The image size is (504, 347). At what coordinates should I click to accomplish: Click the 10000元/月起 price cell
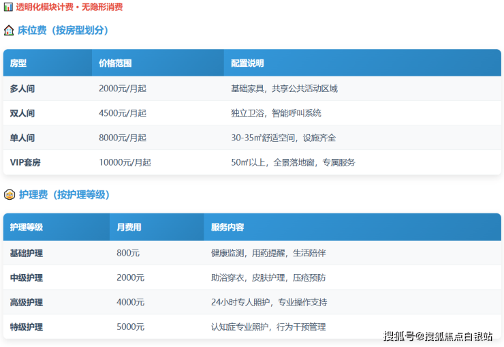(x=125, y=162)
